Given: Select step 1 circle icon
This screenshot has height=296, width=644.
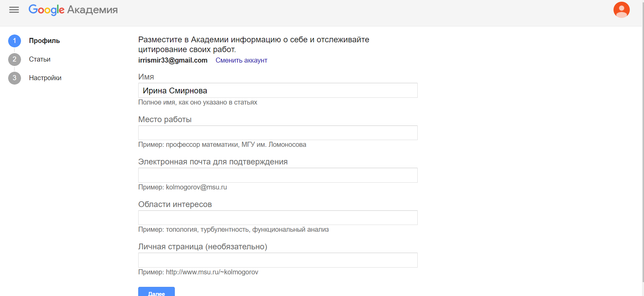Looking at the screenshot, I should point(15,41).
